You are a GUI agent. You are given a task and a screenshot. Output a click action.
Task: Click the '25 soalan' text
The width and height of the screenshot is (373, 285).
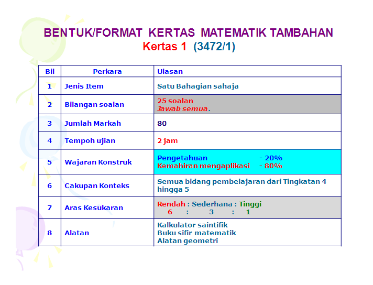(x=175, y=101)
